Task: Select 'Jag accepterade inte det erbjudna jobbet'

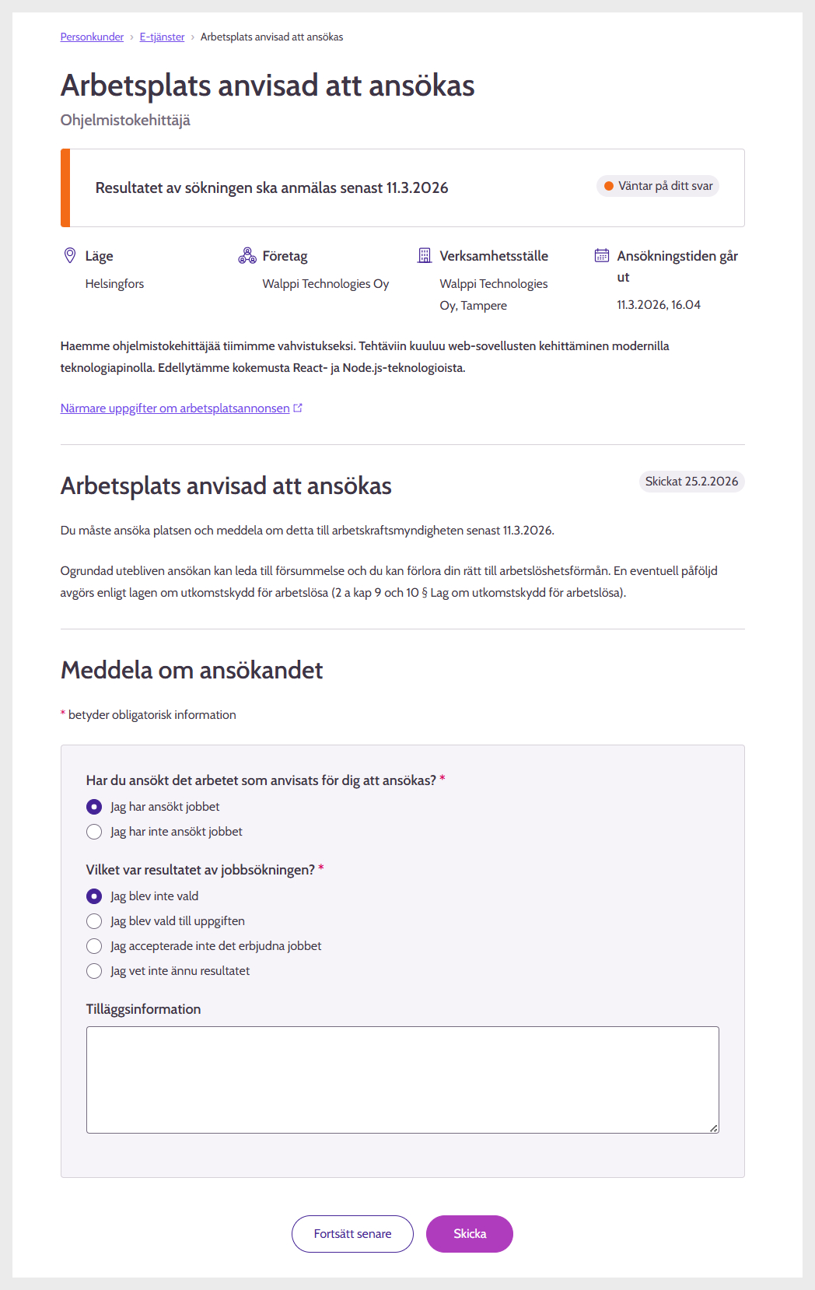Action: [x=94, y=946]
